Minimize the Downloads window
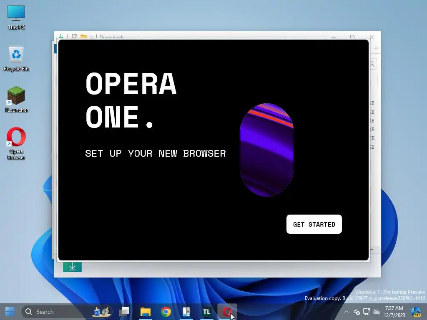 pyautogui.click(x=334, y=37)
